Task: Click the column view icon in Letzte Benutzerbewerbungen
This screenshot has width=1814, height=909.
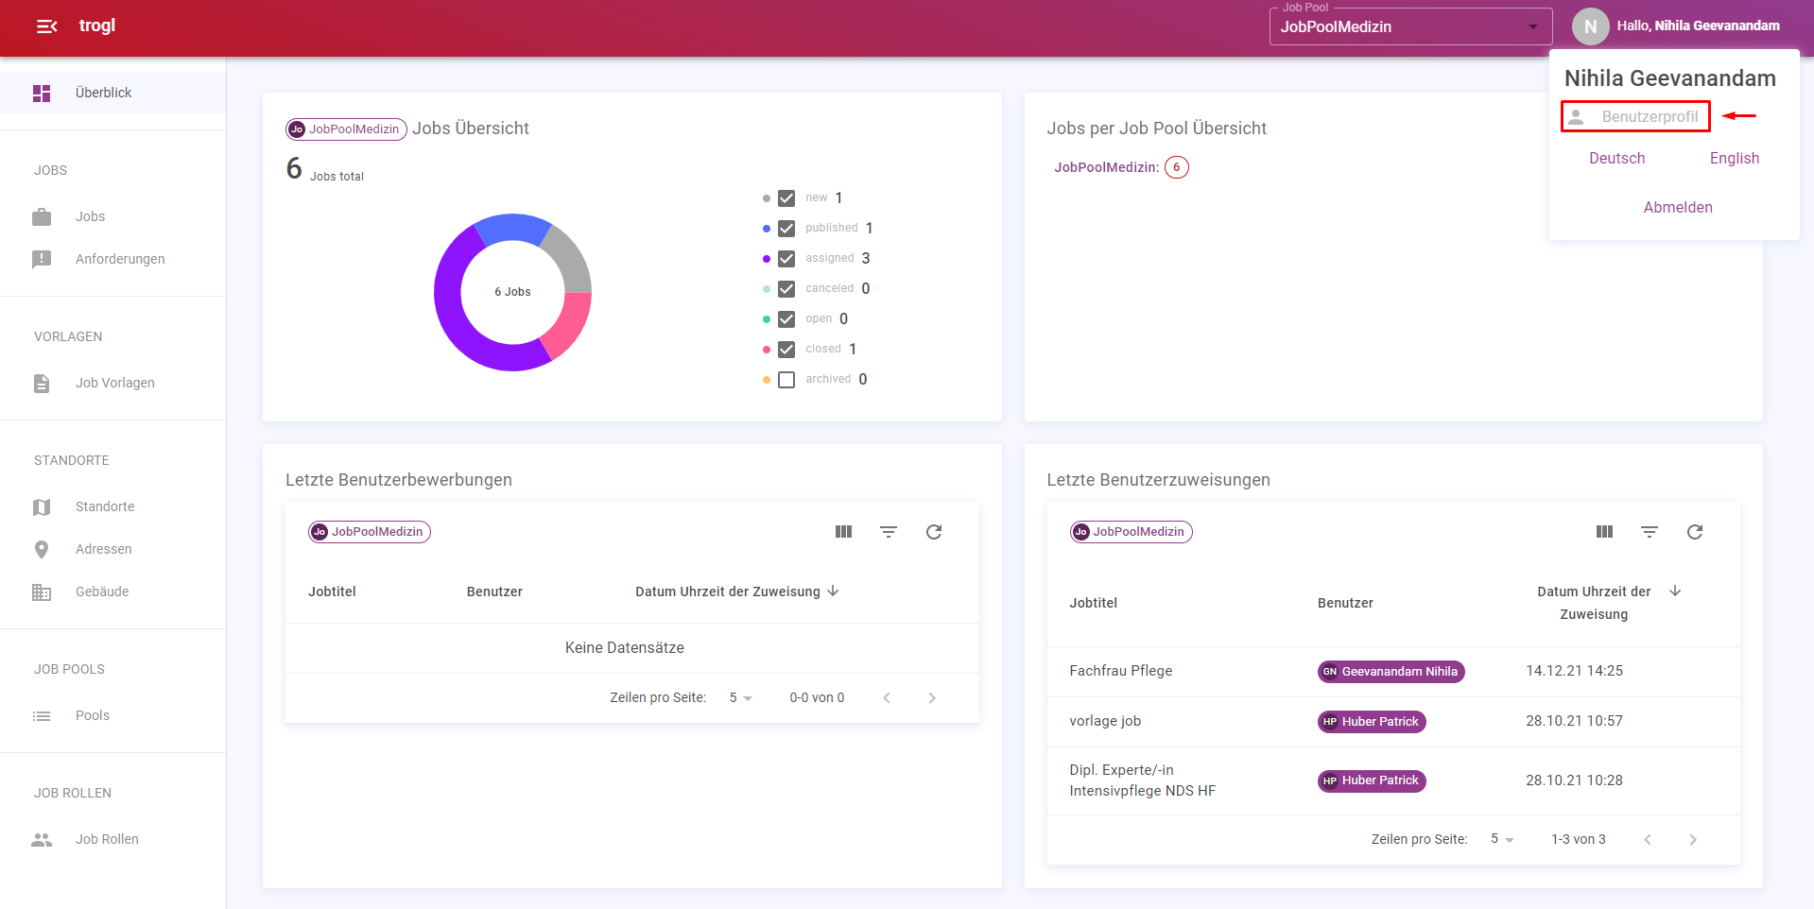Action: 843,532
